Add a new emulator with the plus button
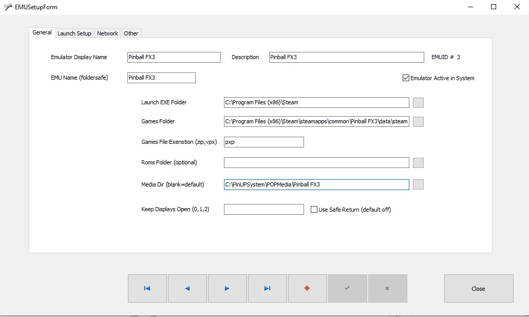This screenshot has width=529, height=317. click(307, 289)
